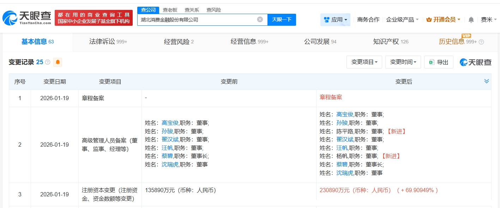Open the 商务合作 link
Image resolution: width=500 pixels, height=208 pixels.
(368, 20)
